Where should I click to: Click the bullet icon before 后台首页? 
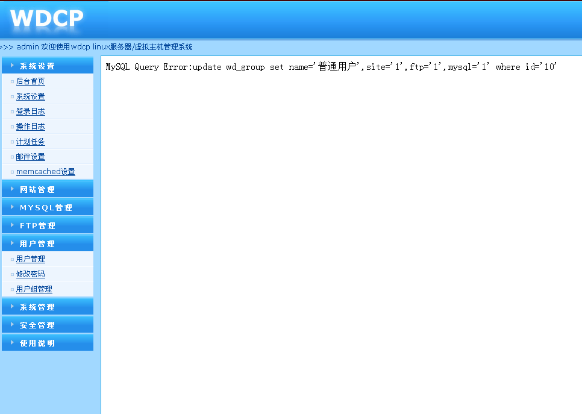coord(12,82)
